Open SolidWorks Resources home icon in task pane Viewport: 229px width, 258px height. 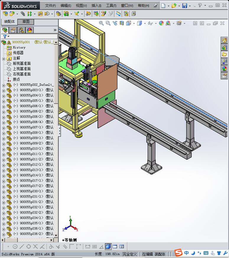coord(224,40)
